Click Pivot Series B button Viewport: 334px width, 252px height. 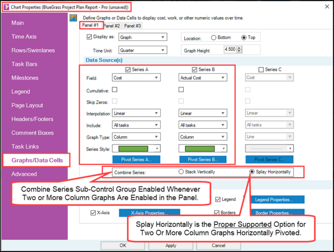point(203,159)
